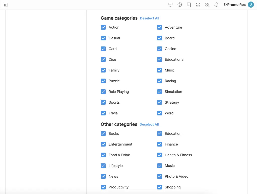Uncheck the Finance checkbox

[x=159, y=144]
